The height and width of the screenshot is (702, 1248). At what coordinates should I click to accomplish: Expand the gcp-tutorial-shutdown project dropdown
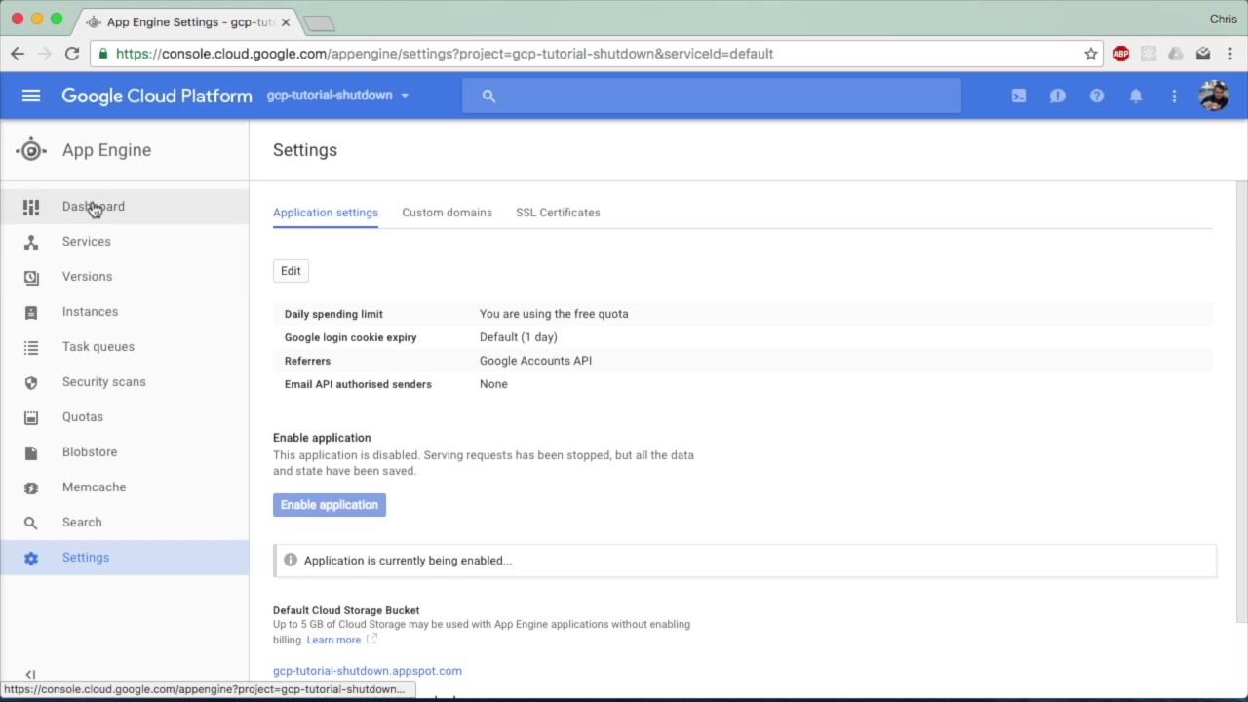(337, 96)
